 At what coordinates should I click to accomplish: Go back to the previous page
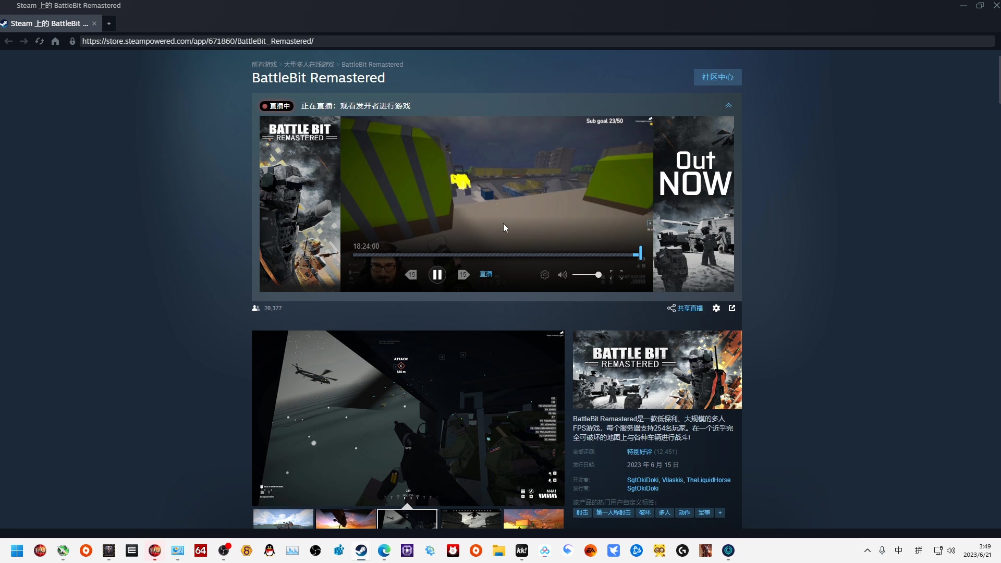click(8, 41)
